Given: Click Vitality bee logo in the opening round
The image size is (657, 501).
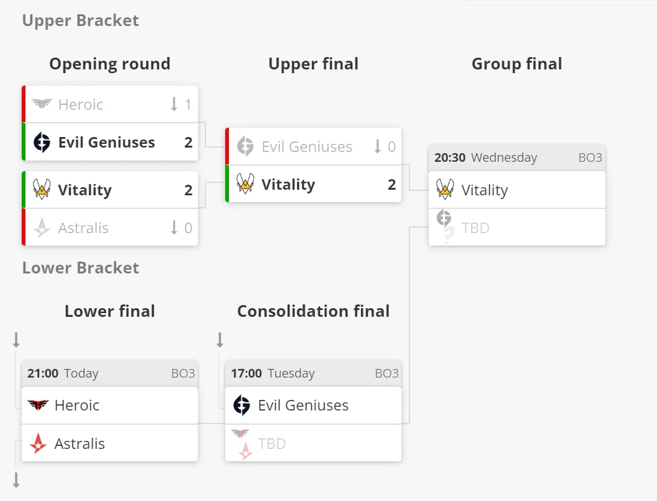Looking at the screenshot, I should [42, 189].
